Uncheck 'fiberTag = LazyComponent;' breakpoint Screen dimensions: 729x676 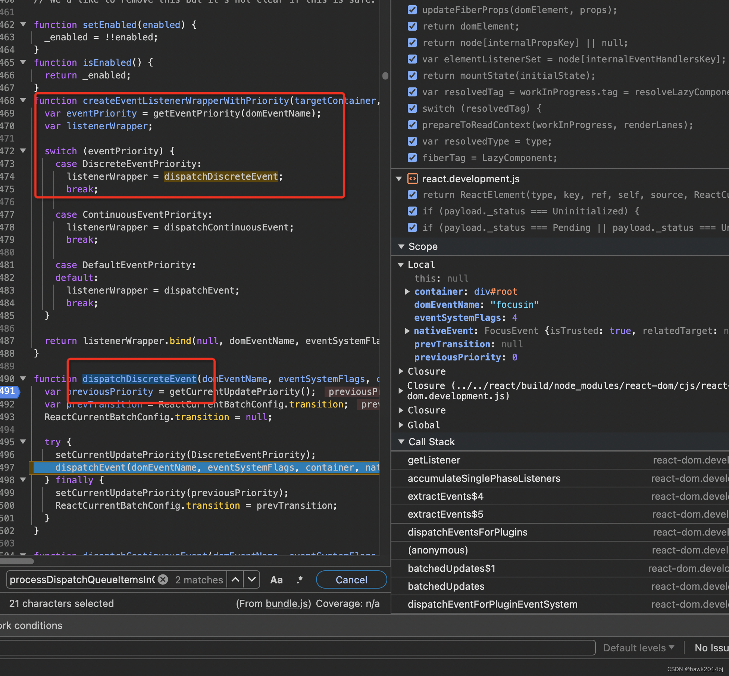pyautogui.click(x=412, y=158)
